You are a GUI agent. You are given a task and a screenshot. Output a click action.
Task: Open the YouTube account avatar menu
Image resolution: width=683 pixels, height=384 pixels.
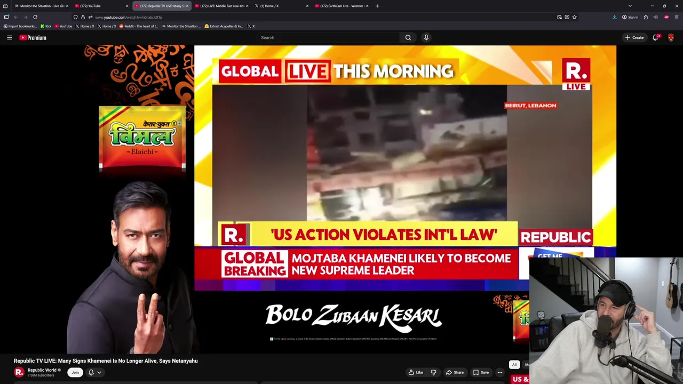pos(671,37)
